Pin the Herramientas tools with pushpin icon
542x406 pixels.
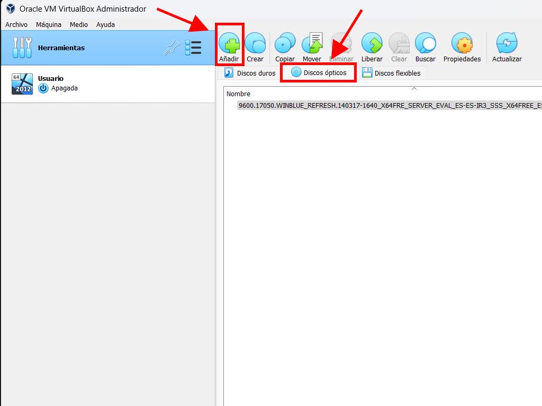point(172,48)
